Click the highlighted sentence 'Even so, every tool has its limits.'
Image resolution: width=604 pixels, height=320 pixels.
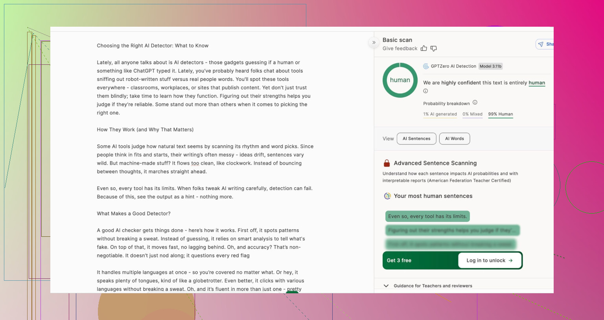pyautogui.click(x=427, y=216)
